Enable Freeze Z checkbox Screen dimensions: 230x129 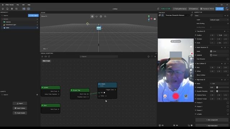click(228, 110)
